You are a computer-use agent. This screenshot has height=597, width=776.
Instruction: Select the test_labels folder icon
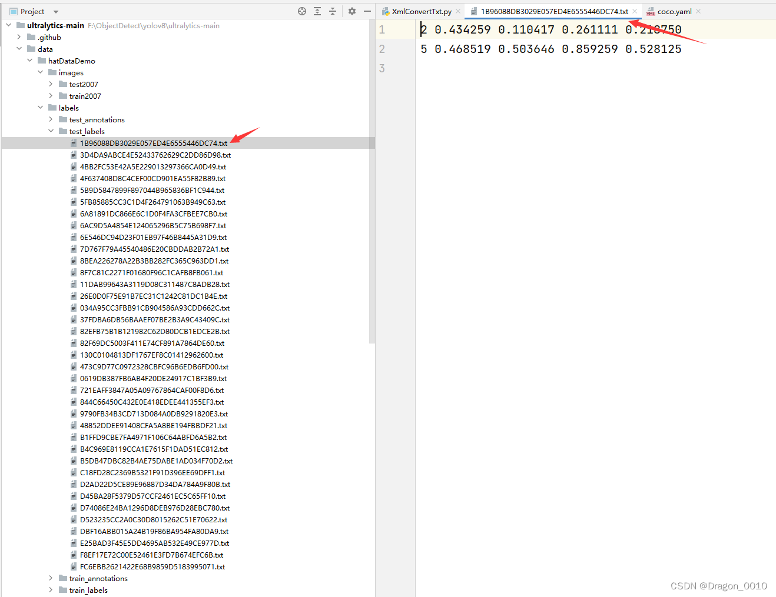[63, 131]
